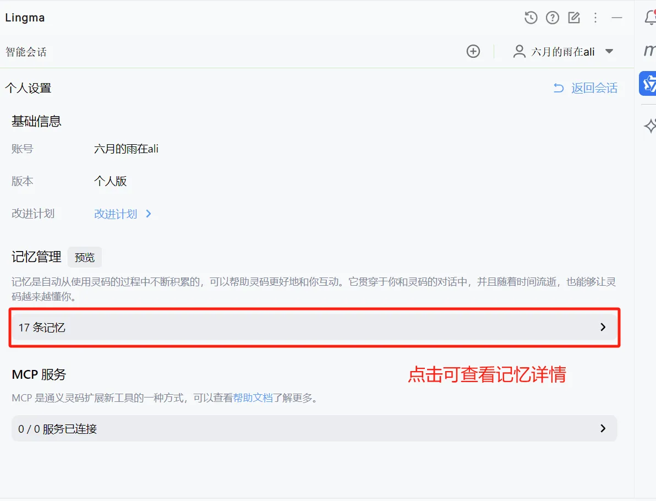Screen dimensions: 656x501
Task: Click the Lingma panel title
Action: [25, 18]
